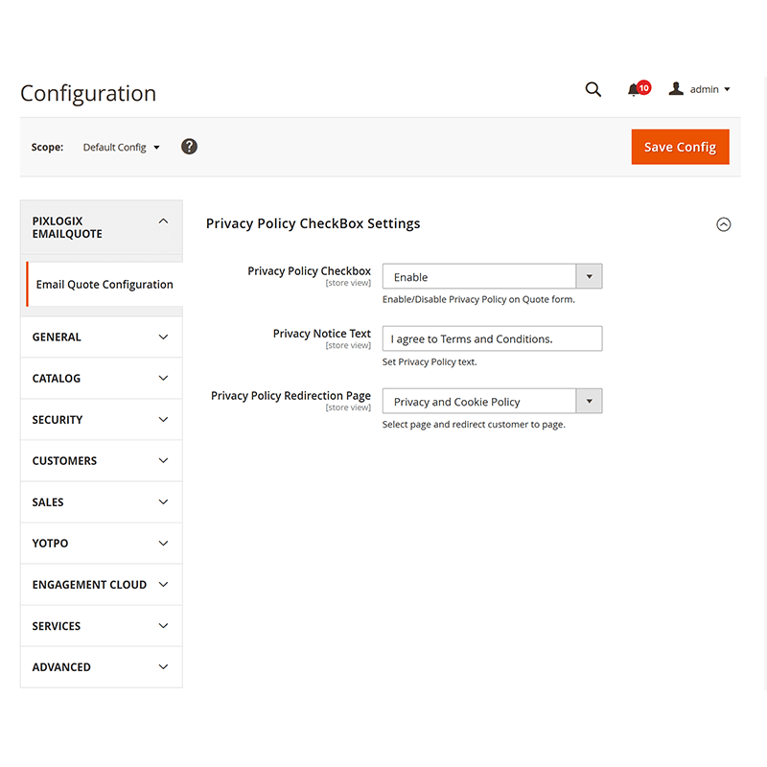Viewport: 767px width, 767px height.
Task: Open the ENGAGEMENT CLOUD section
Action: 101,584
